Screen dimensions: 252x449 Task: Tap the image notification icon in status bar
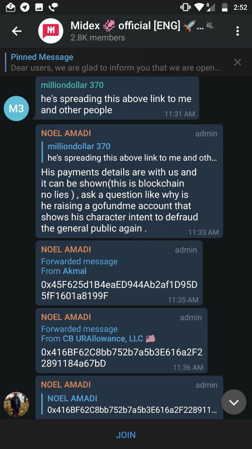tap(39, 7)
